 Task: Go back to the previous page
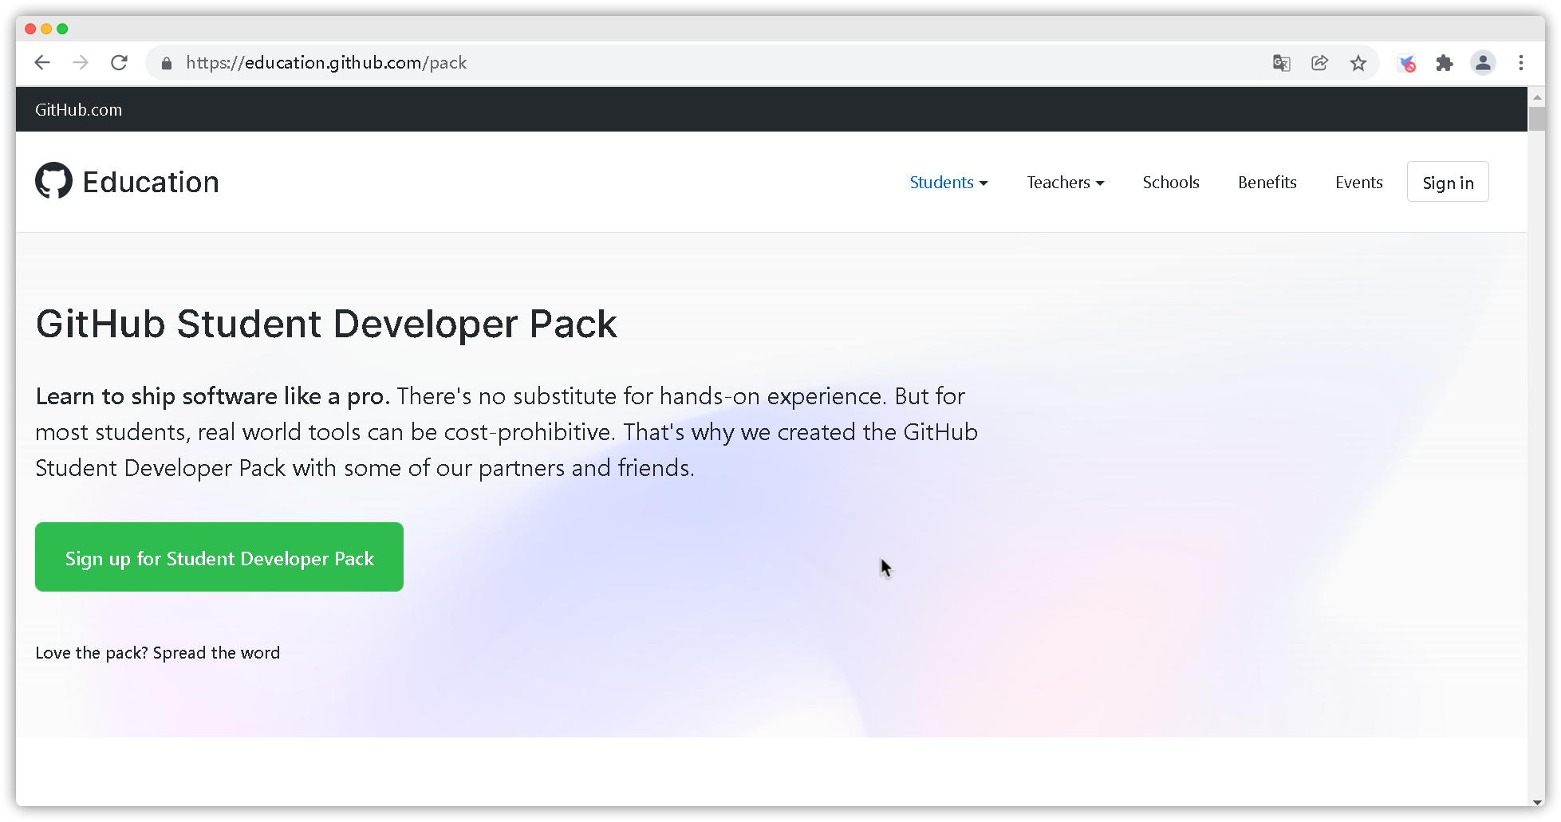point(42,62)
